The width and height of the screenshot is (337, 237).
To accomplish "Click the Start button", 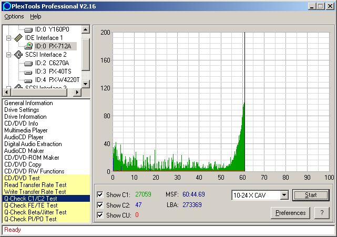I will [311, 195].
